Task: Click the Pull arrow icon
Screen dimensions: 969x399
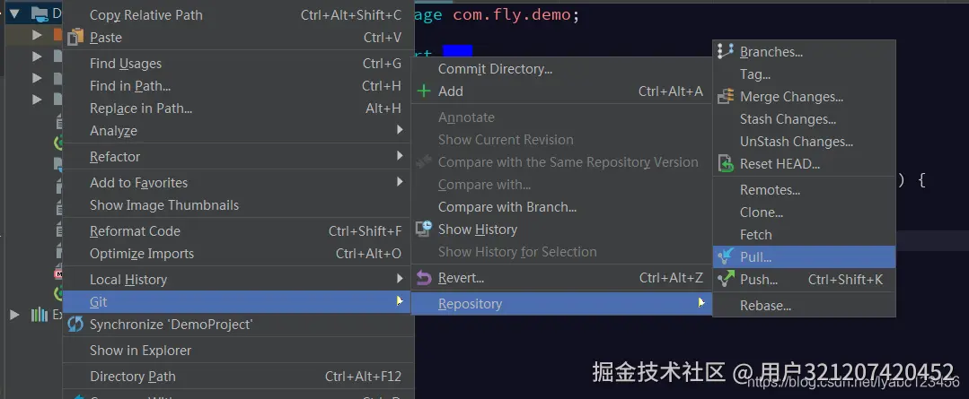Action: 726,257
